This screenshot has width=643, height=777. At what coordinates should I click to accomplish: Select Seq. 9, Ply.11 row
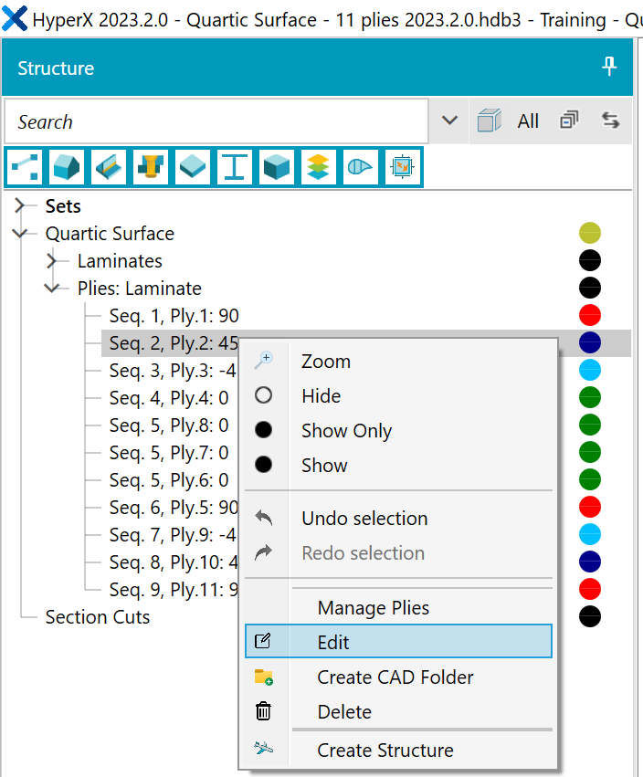[x=174, y=590]
